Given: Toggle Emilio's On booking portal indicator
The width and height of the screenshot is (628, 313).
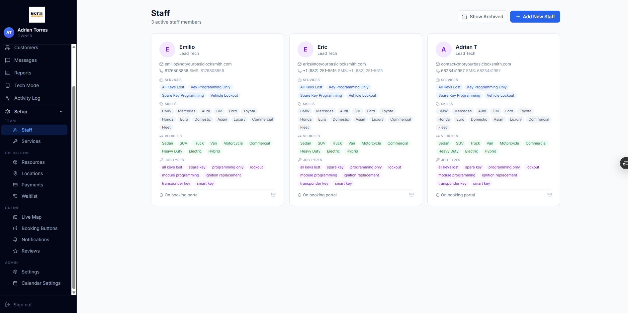Looking at the screenshot, I should (x=161, y=195).
